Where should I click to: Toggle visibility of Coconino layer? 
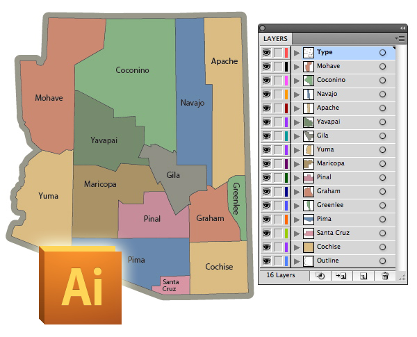pyautogui.click(x=266, y=80)
